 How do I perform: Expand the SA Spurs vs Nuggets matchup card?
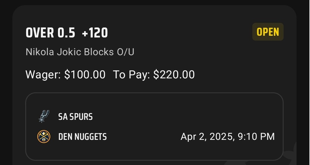coord(155,126)
